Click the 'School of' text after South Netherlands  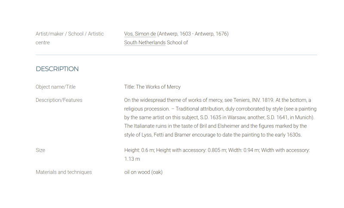pos(177,43)
